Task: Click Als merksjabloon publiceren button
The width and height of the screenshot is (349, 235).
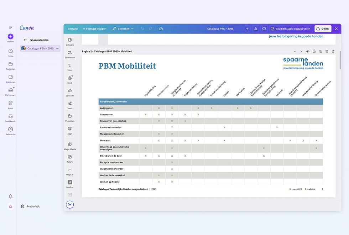Action: [x=291, y=29]
